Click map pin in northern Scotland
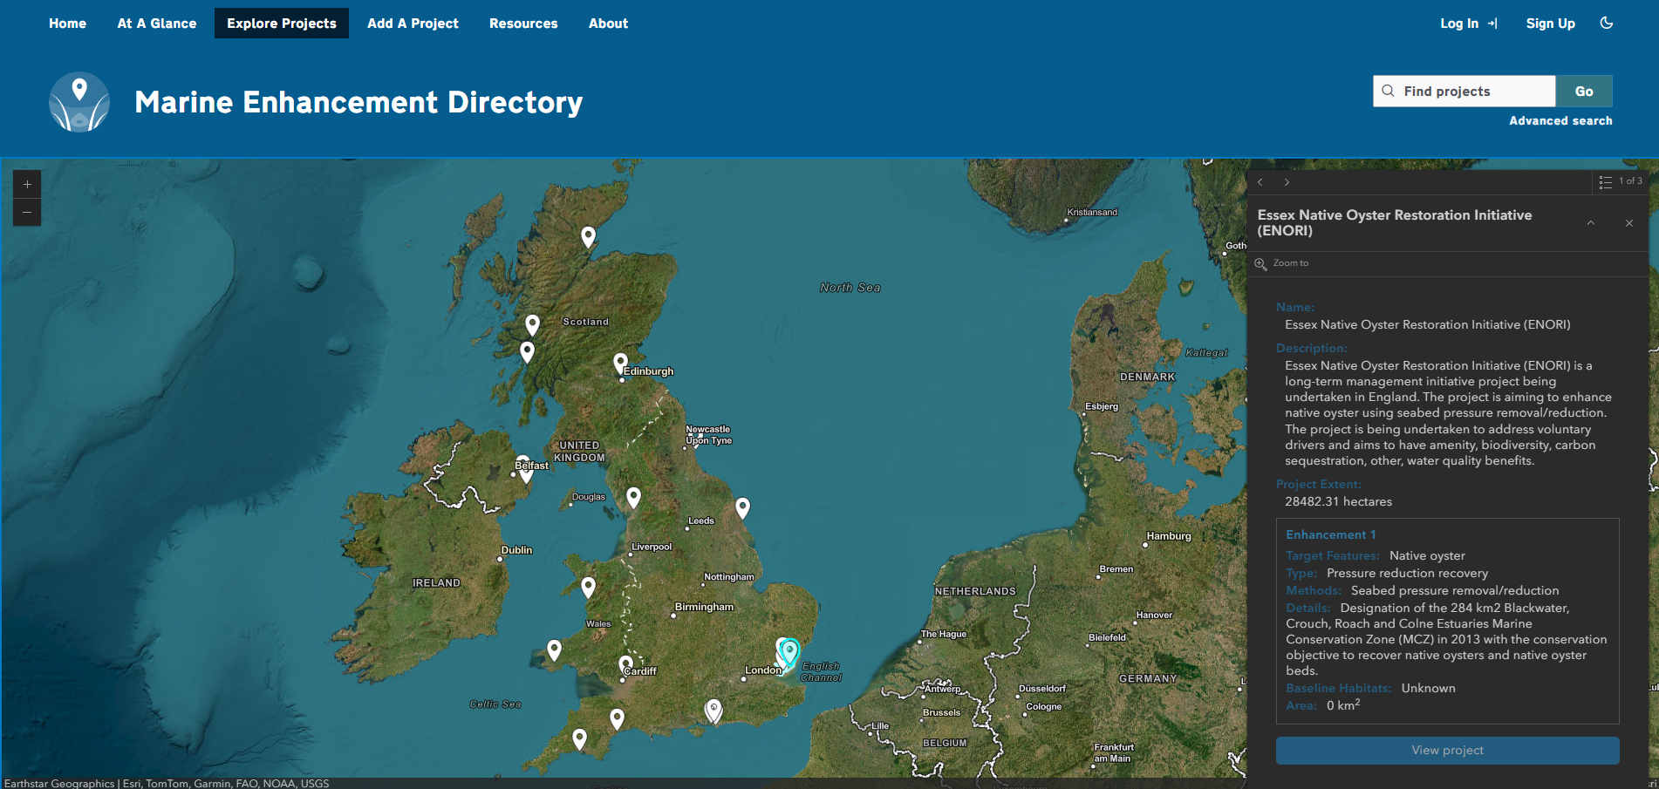1659x789 pixels. 589,236
